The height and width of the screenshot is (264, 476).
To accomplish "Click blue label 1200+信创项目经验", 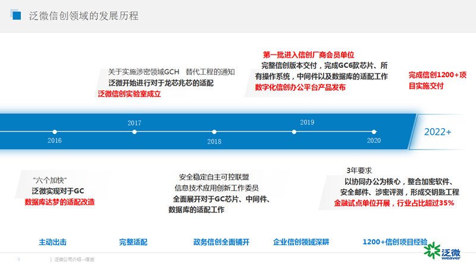I will click(395, 242).
